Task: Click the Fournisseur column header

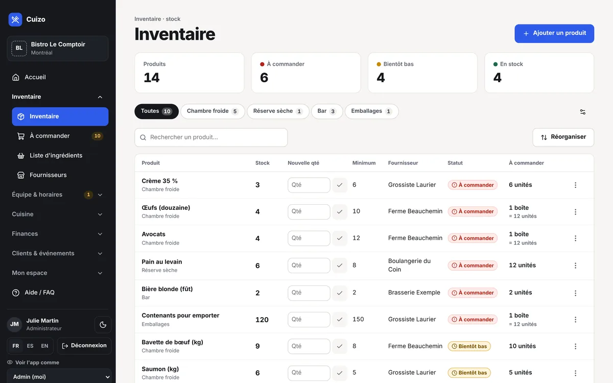Action: click(403, 163)
